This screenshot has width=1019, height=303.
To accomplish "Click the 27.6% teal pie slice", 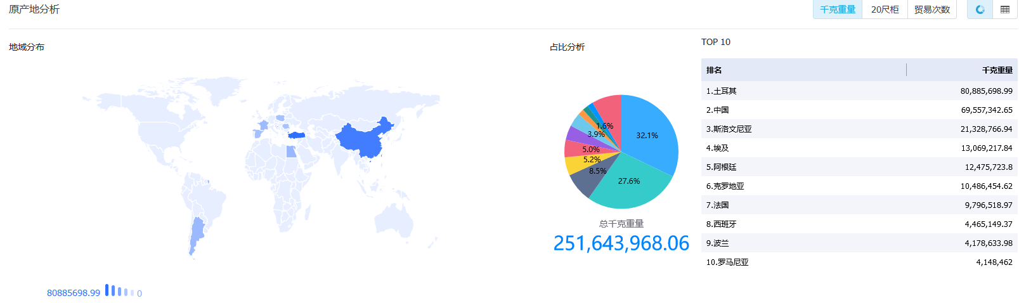I will [x=630, y=184].
